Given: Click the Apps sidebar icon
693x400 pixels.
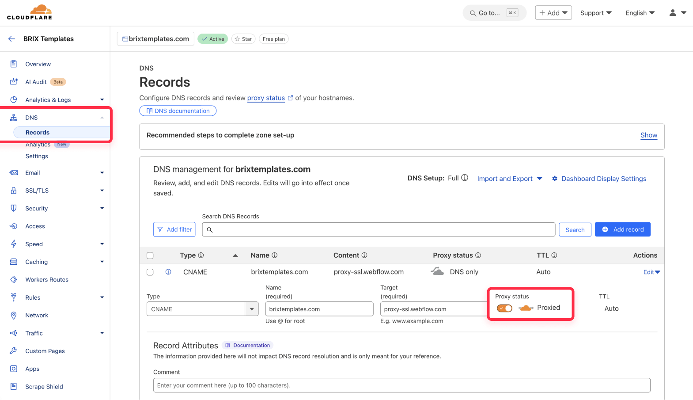Looking at the screenshot, I should click(x=14, y=369).
